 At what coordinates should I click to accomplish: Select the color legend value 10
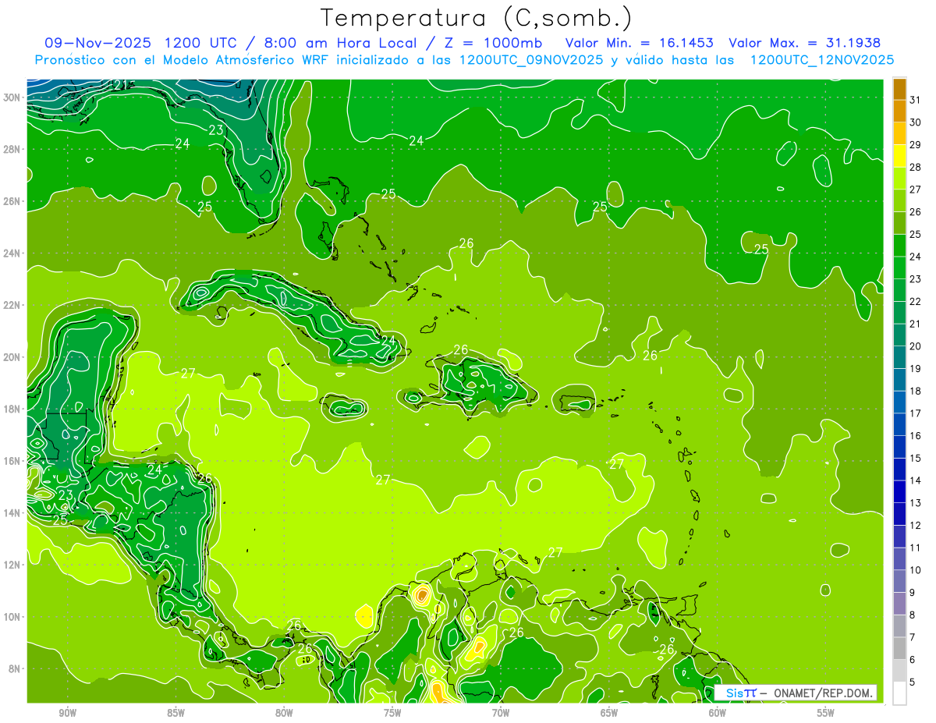click(916, 571)
